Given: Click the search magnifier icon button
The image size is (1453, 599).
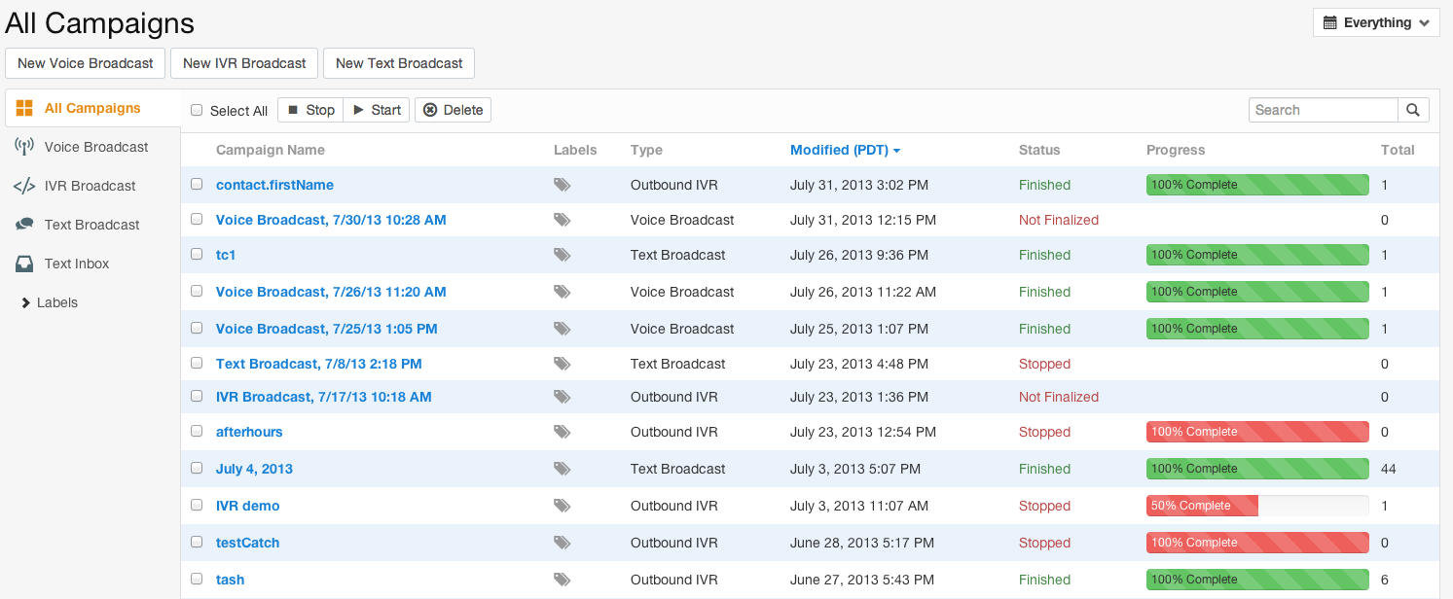Looking at the screenshot, I should tap(1413, 110).
